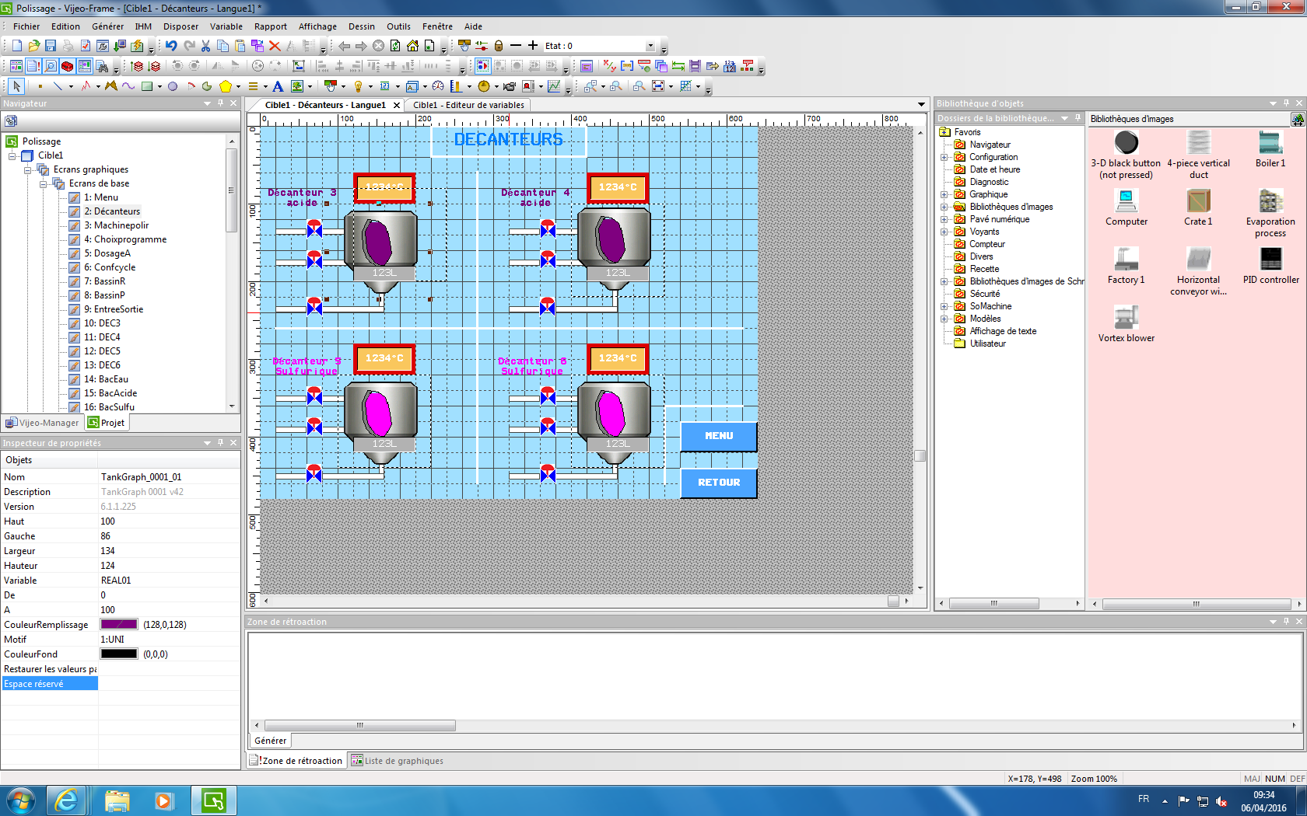This screenshot has width=1307, height=816.
Task: Open the Variable menu
Action: pyautogui.click(x=226, y=26)
